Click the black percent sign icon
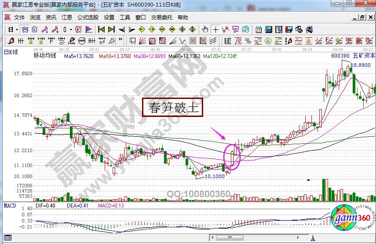The width and height of the screenshot is (376, 244). tap(248, 41)
